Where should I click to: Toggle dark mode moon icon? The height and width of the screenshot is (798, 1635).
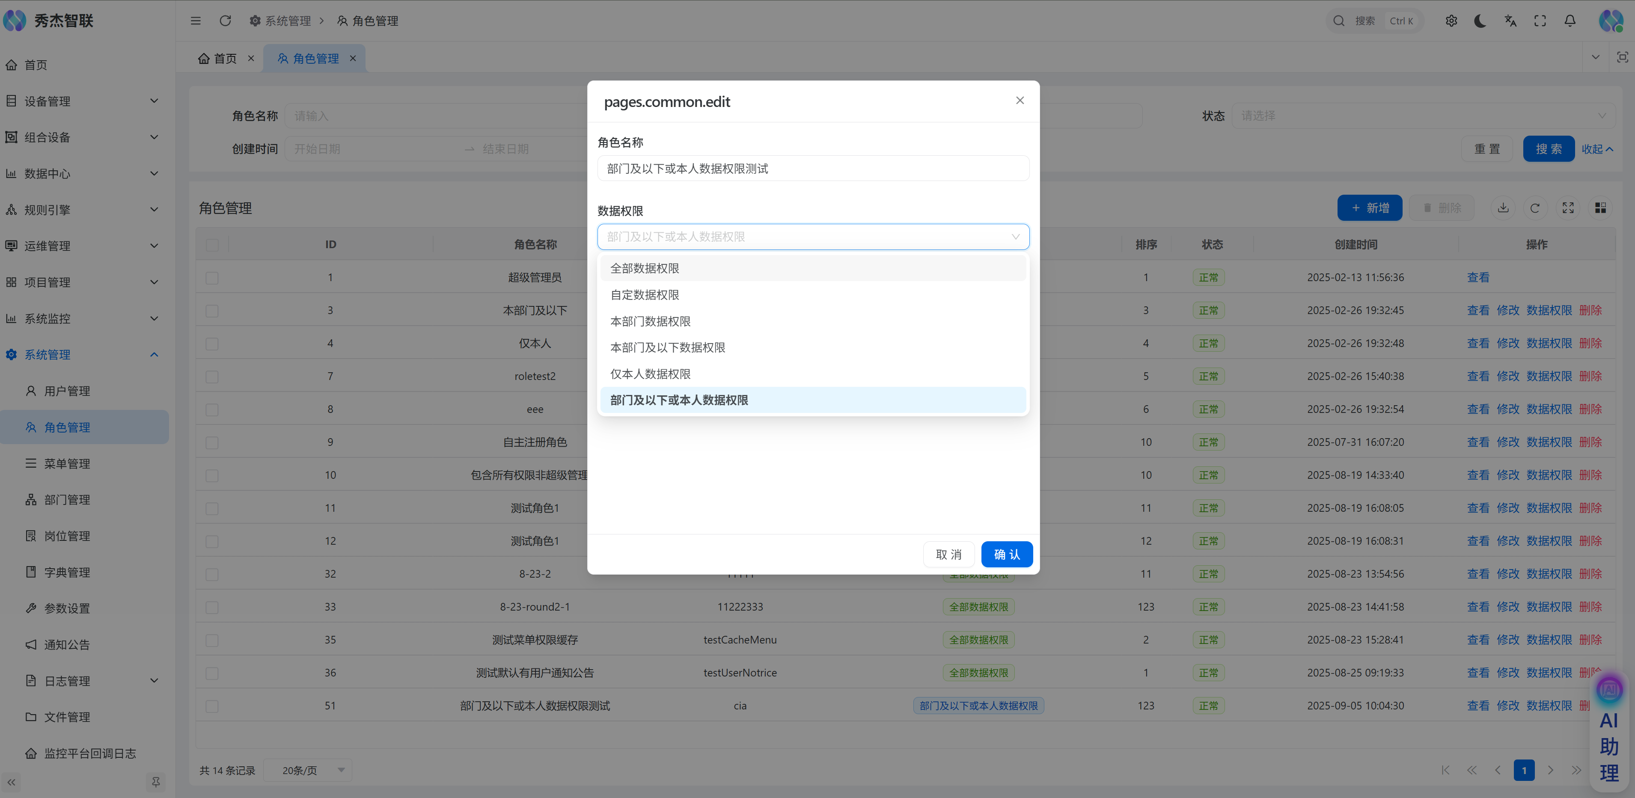1480,21
